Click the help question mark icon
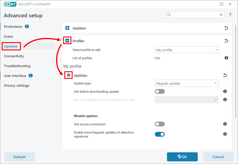Screen dimensions: 238x164 point(230,15)
